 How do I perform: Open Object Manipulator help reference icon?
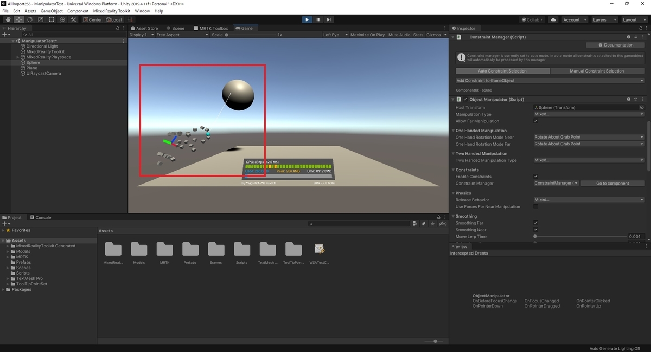pos(629,100)
